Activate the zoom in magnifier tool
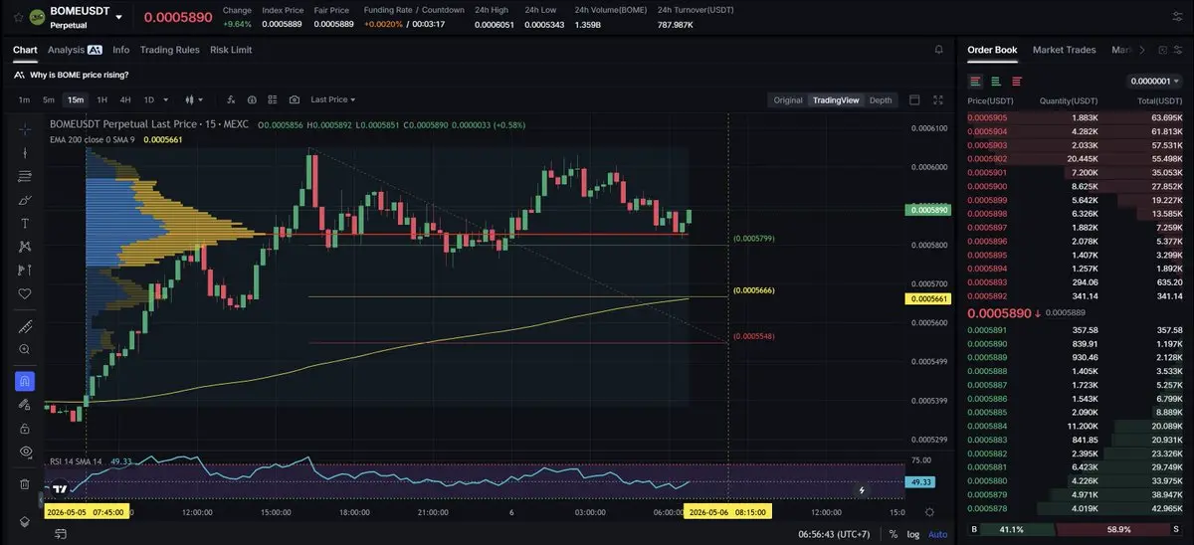 coord(25,349)
